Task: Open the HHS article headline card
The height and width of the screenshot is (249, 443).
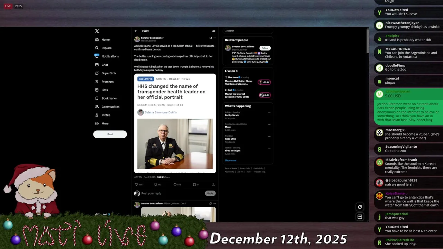Action: (x=171, y=92)
